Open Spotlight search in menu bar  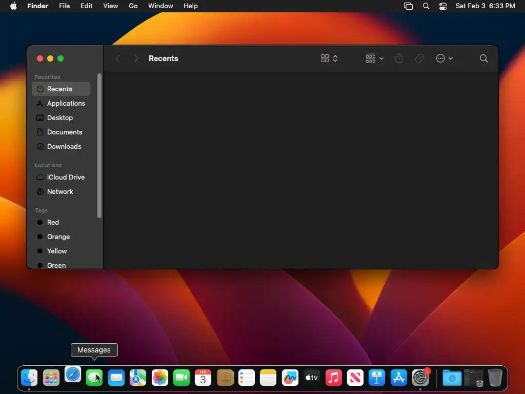tap(426, 6)
